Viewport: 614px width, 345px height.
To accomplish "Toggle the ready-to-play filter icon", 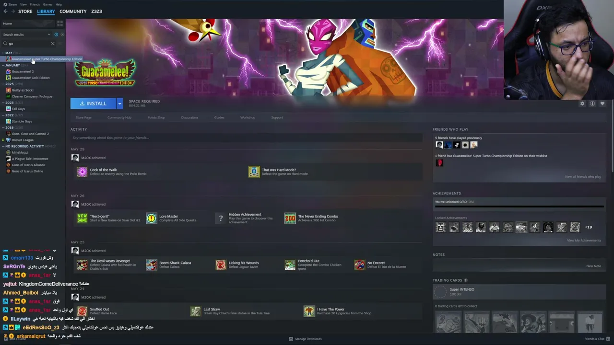I will pyautogui.click(x=61, y=34).
